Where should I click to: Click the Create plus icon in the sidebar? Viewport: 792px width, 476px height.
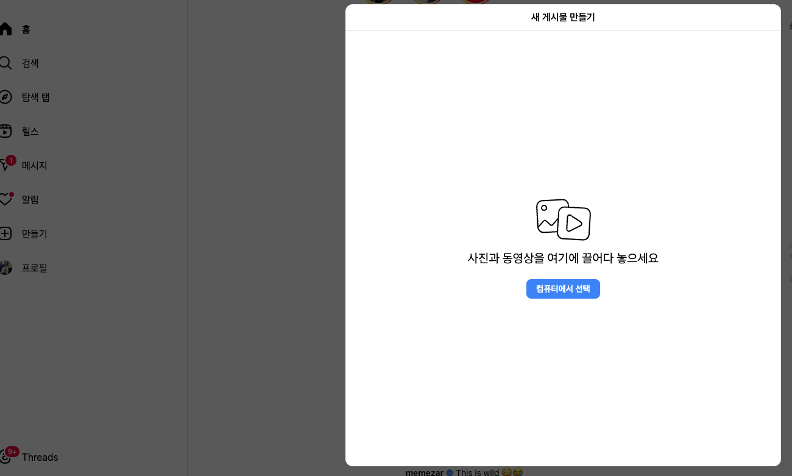pyautogui.click(x=5, y=233)
